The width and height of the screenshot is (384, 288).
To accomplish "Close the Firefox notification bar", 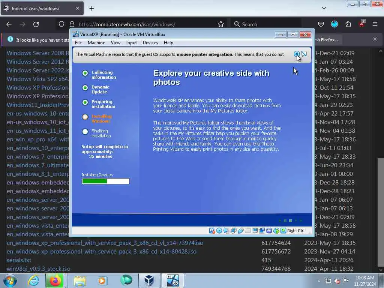I will (x=375, y=39).
